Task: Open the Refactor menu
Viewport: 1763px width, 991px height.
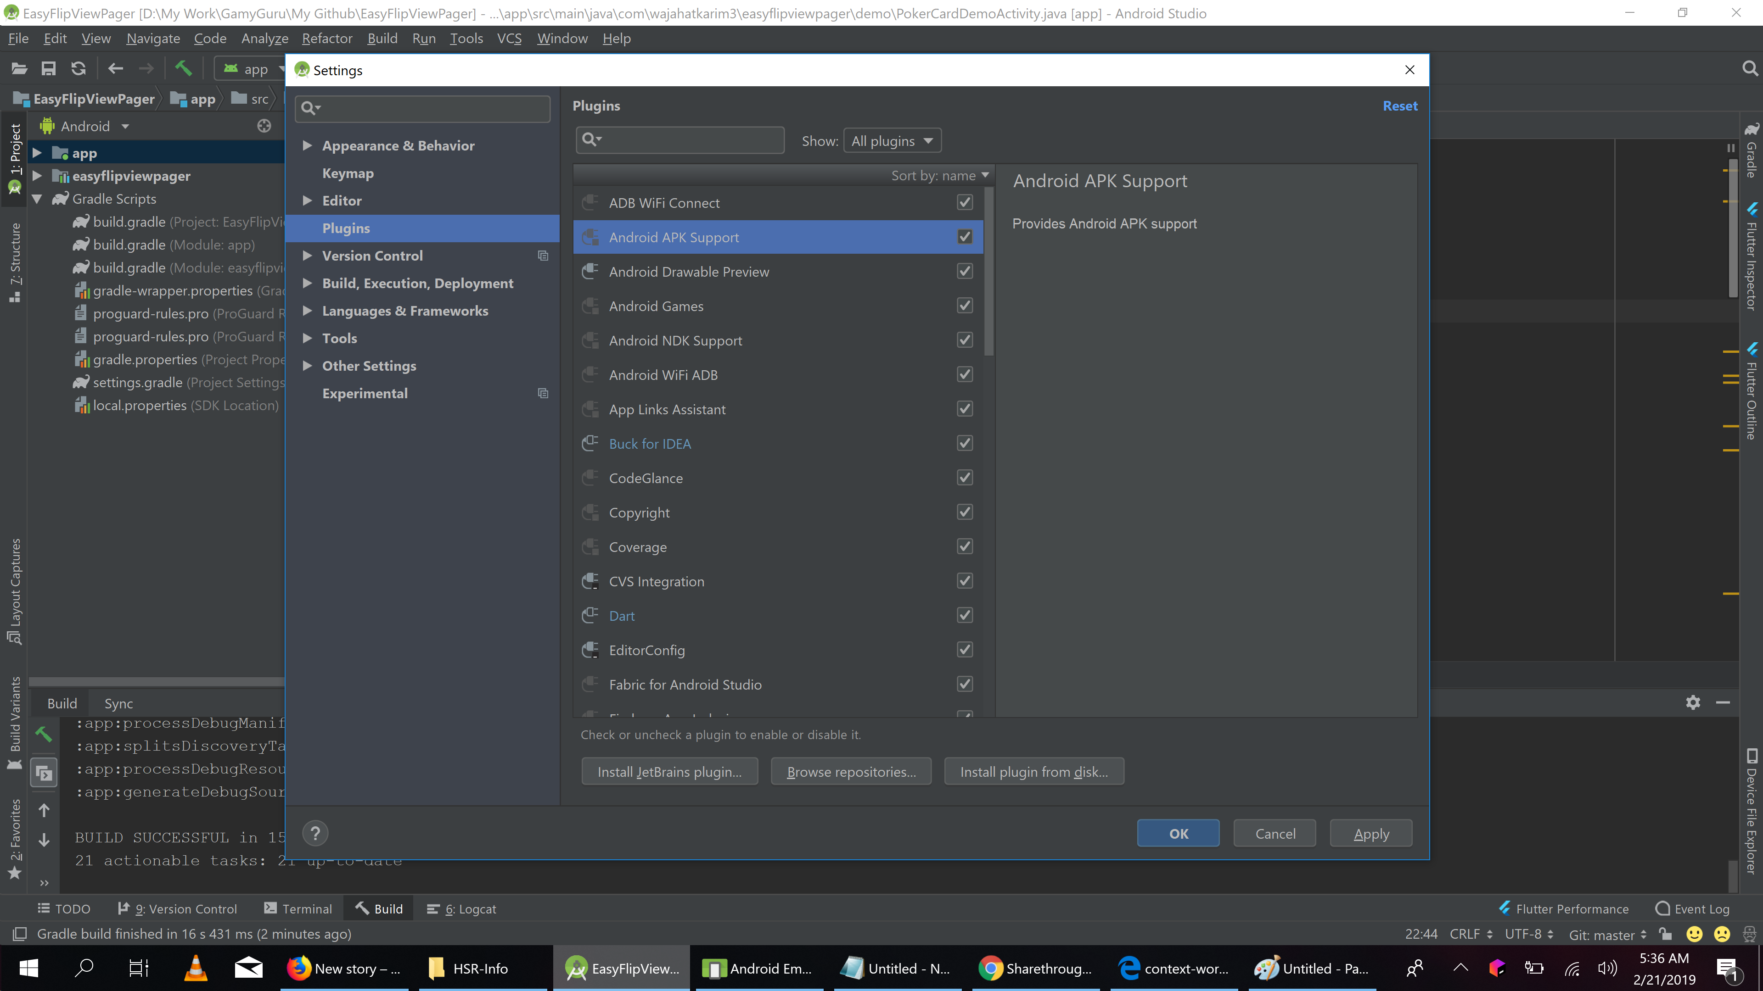Action: tap(327, 38)
